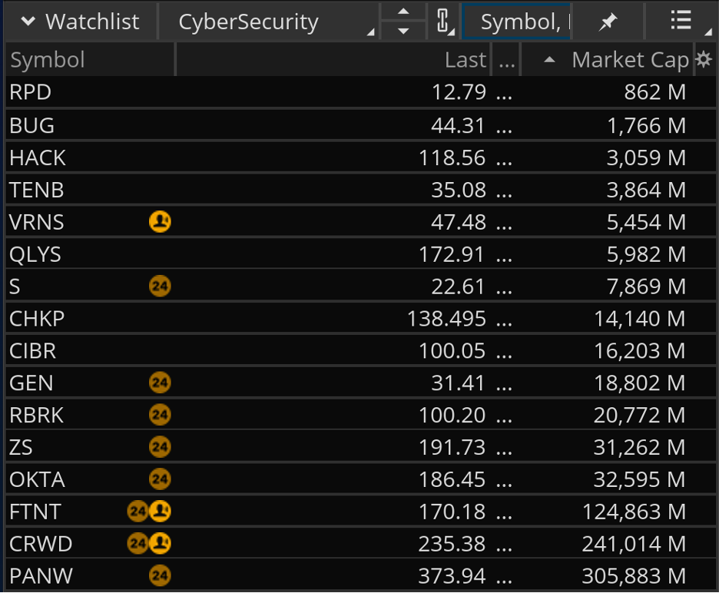Select the VRNS symbol
Viewport: 719px width, 593px height.
[37, 222]
